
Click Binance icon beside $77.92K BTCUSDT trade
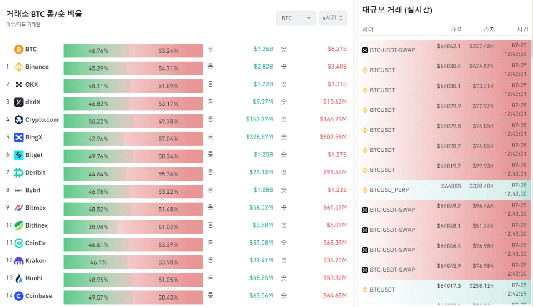point(365,110)
